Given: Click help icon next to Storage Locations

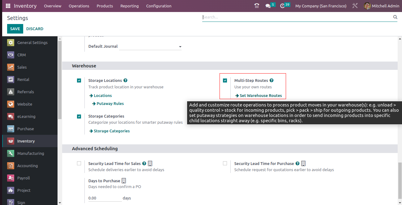Looking at the screenshot, I should point(125,80).
